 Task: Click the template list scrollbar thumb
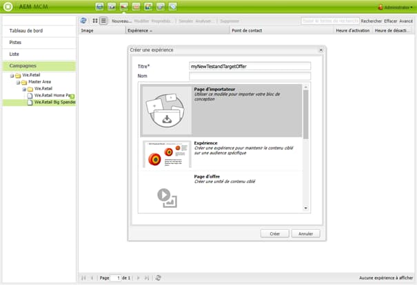point(305,114)
